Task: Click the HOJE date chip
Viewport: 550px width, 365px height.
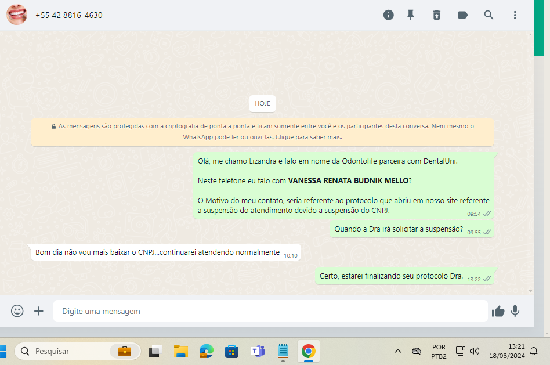Action: point(262,103)
